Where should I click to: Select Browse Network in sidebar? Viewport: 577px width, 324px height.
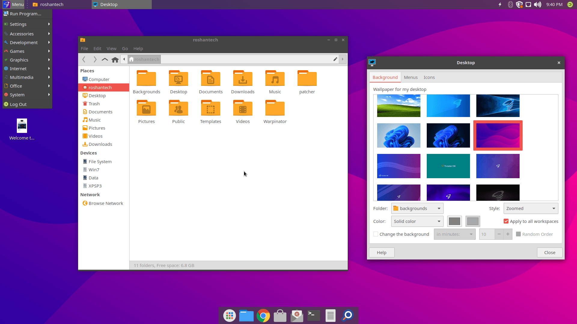[104, 203]
